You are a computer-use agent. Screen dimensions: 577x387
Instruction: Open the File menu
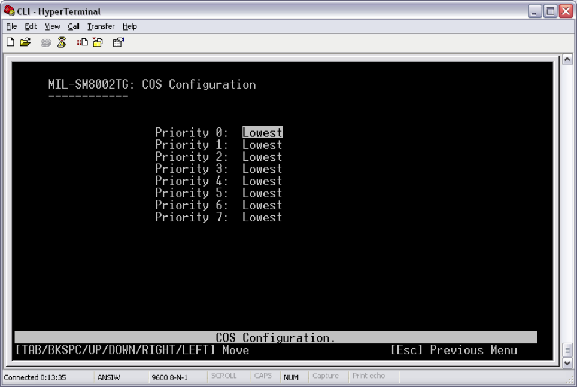click(11, 26)
